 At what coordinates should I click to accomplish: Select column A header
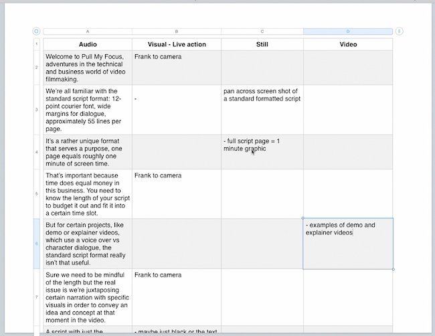(x=88, y=31)
